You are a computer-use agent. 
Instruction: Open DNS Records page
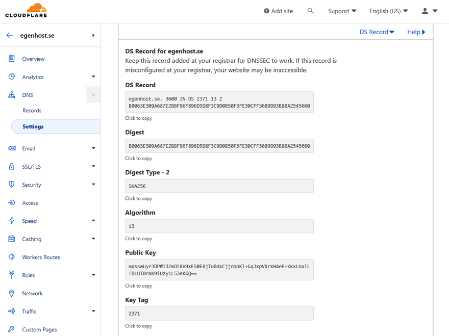point(32,111)
